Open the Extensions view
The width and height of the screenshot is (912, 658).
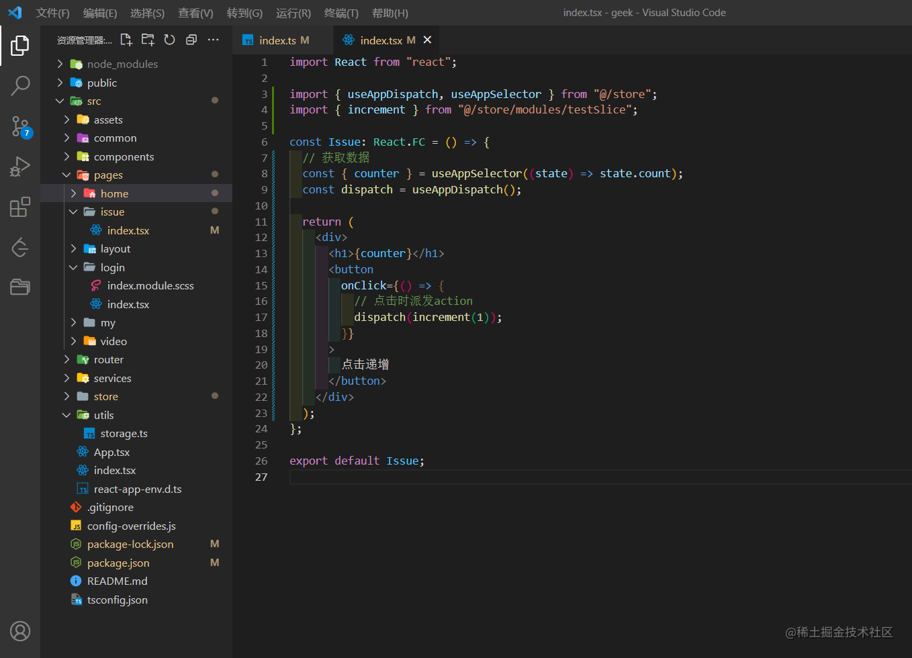click(20, 207)
